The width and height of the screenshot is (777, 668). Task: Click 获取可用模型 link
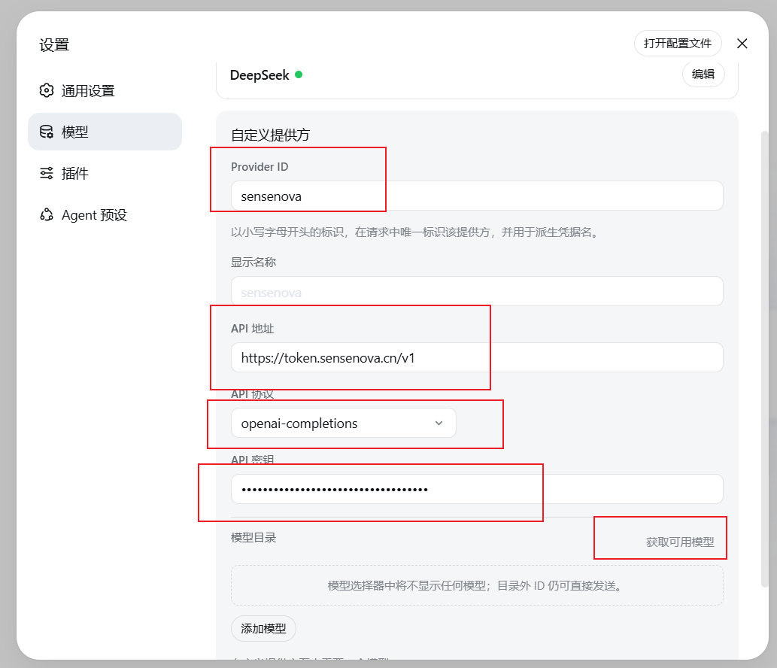pos(680,542)
